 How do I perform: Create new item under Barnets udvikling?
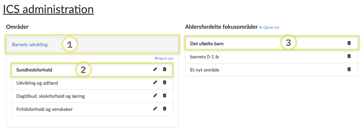point(164,58)
